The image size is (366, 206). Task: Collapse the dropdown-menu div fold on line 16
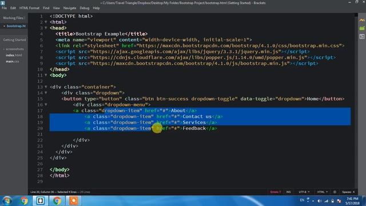tap(46, 105)
